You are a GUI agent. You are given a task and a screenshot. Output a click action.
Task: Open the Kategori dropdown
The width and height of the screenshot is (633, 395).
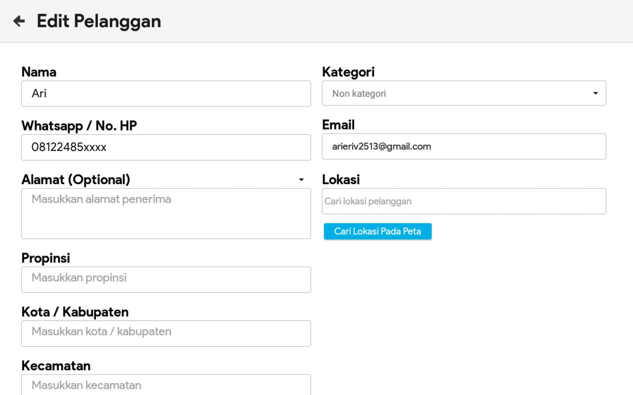tap(464, 94)
